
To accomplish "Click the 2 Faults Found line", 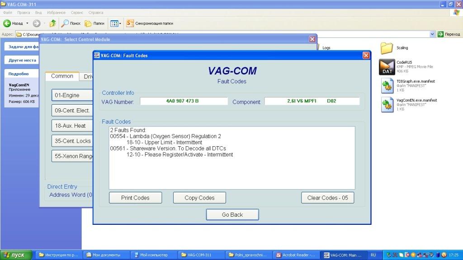I will click(x=128, y=130).
